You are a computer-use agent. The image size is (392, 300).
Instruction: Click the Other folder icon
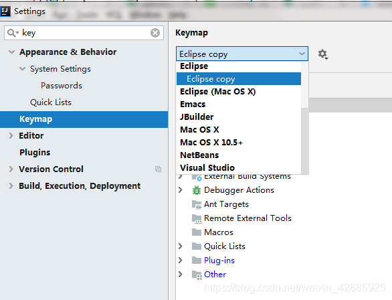point(197,275)
